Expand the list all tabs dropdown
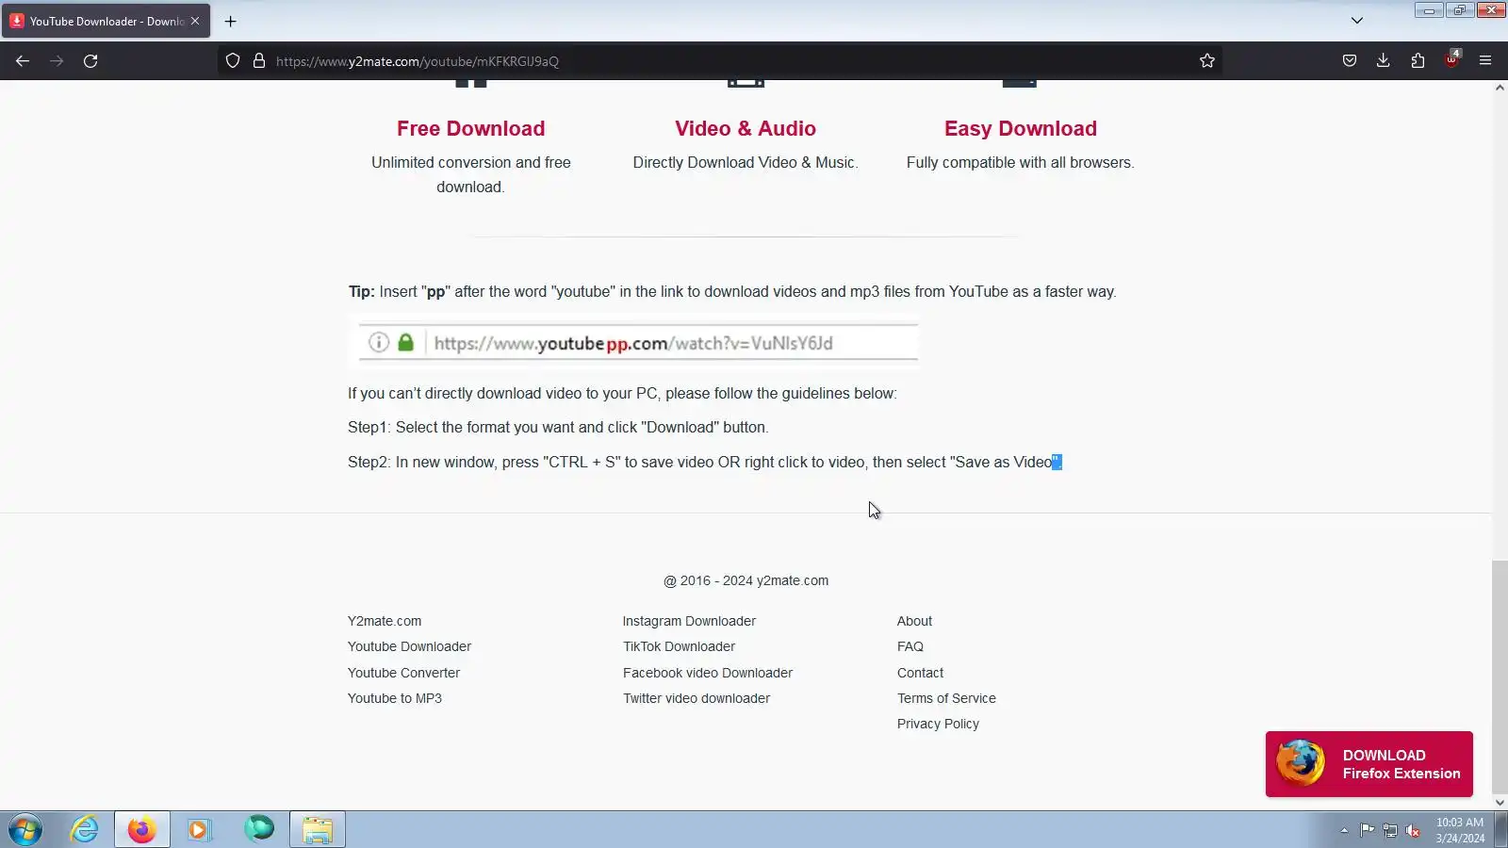This screenshot has width=1508, height=848. [1357, 21]
